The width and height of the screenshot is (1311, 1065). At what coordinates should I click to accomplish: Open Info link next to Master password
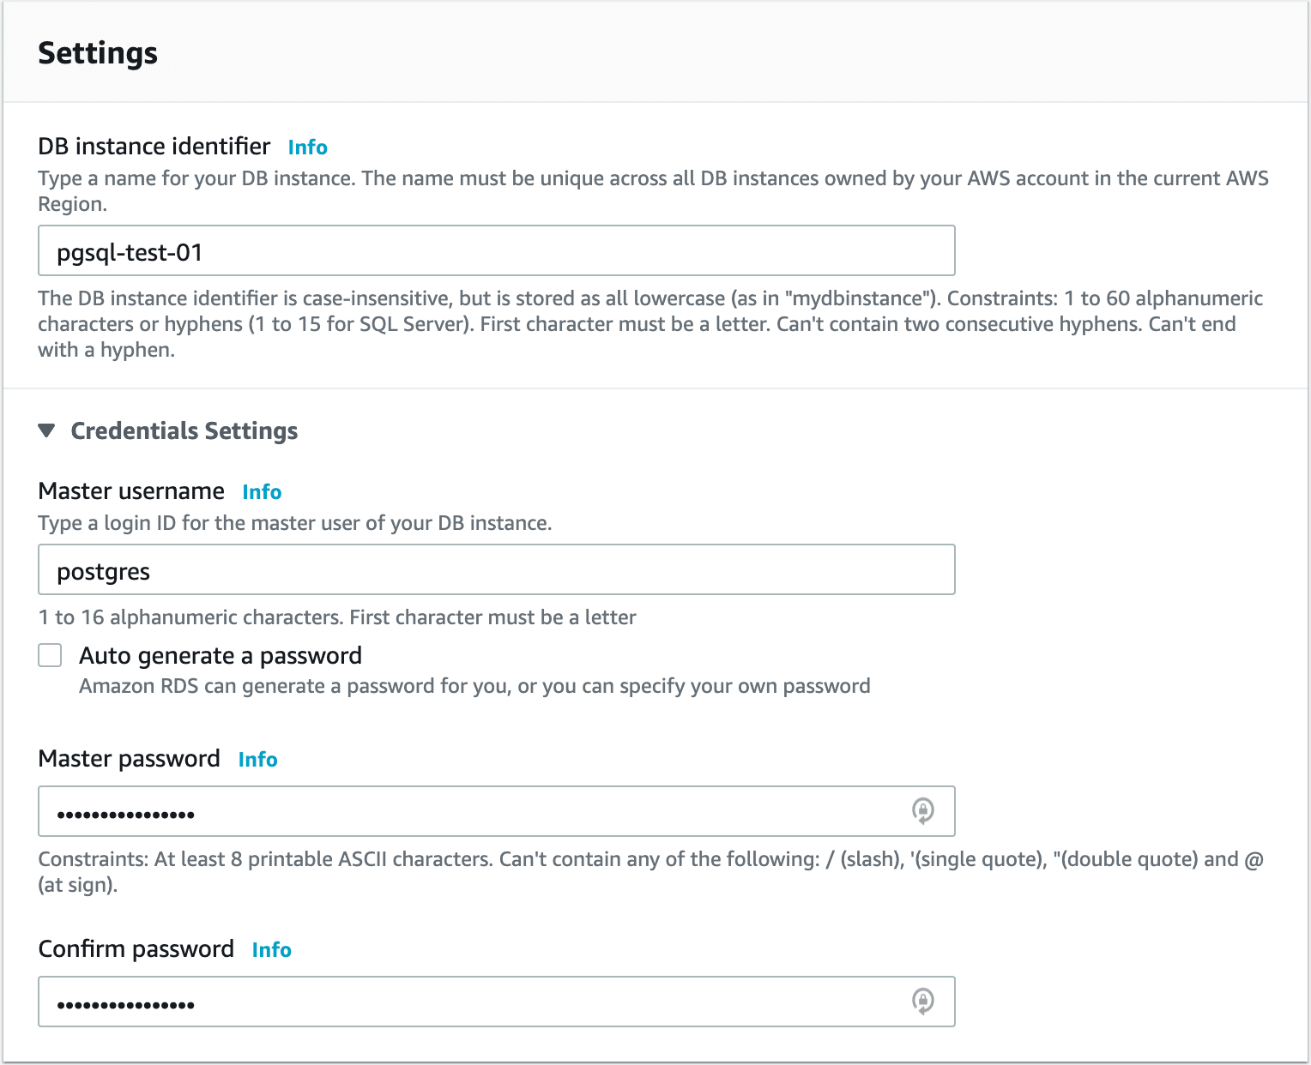pyautogui.click(x=257, y=760)
